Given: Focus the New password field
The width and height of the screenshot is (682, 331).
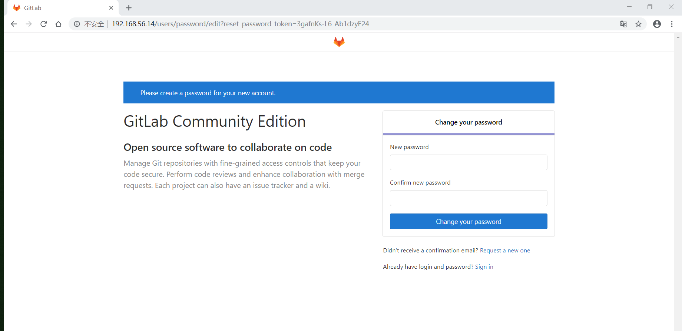Looking at the screenshot, I should [x=469, y=162].
